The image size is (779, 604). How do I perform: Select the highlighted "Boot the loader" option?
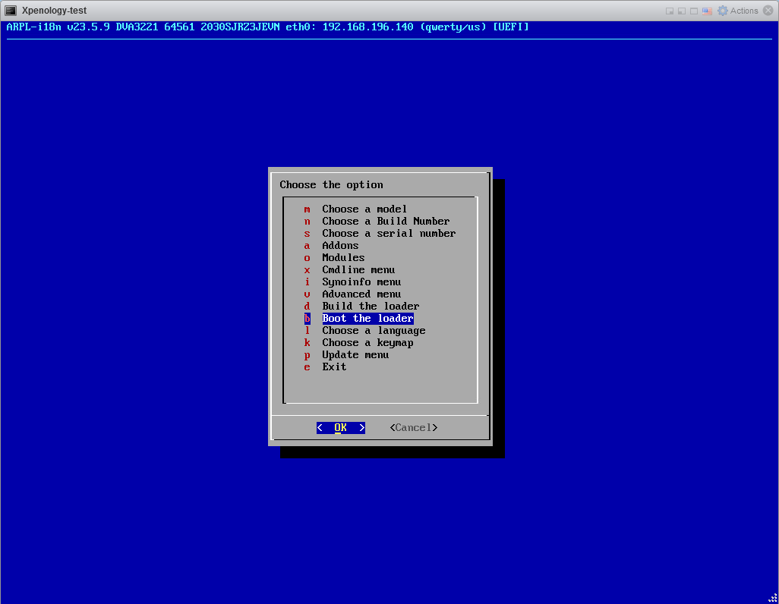coord(367,318)
